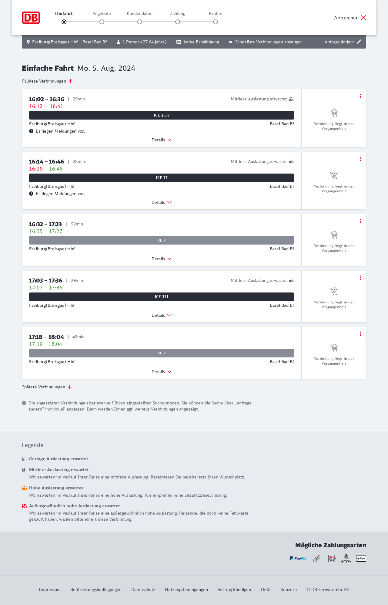Show Frühere Verbindungen
This screenshot has width=388, height=605.
pyautogui.click(x=48, y=81)
